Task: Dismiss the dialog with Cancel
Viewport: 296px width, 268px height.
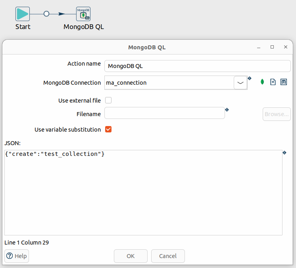Action: (x=168, y=256)
